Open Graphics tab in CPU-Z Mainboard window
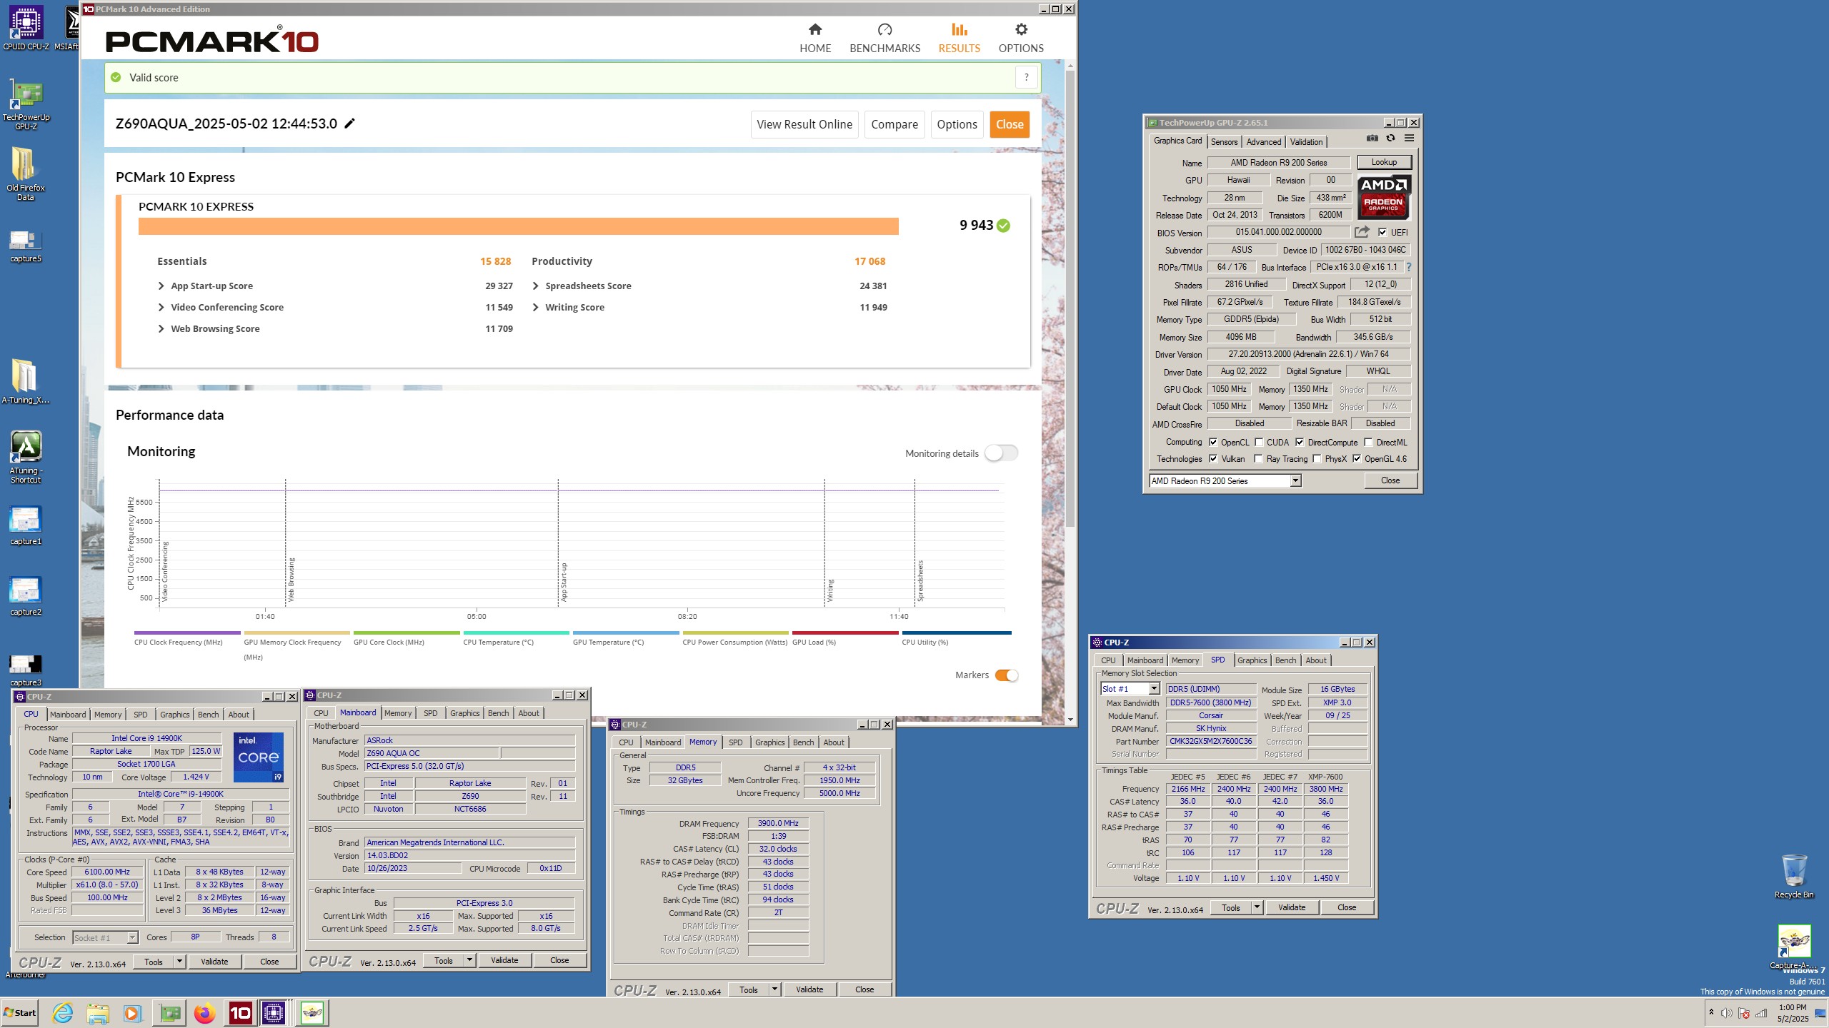Screen dimensions: 1829x1028 pos(464,713)
